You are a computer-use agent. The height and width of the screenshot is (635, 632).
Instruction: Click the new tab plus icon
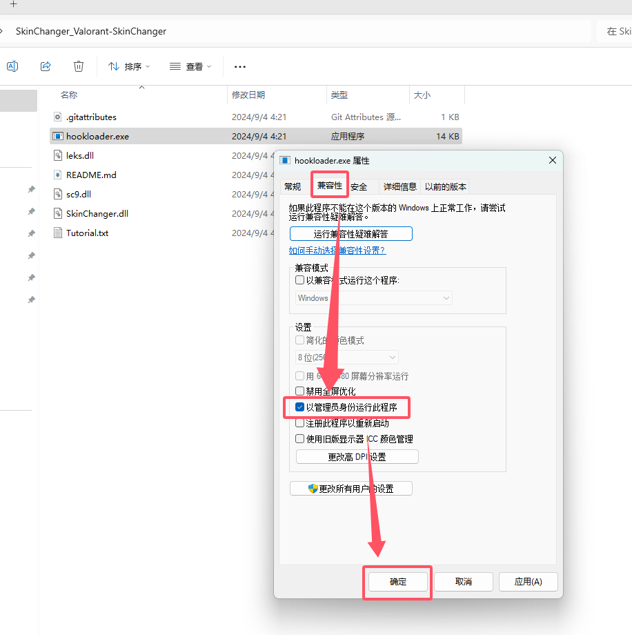[x=13, y=4]
